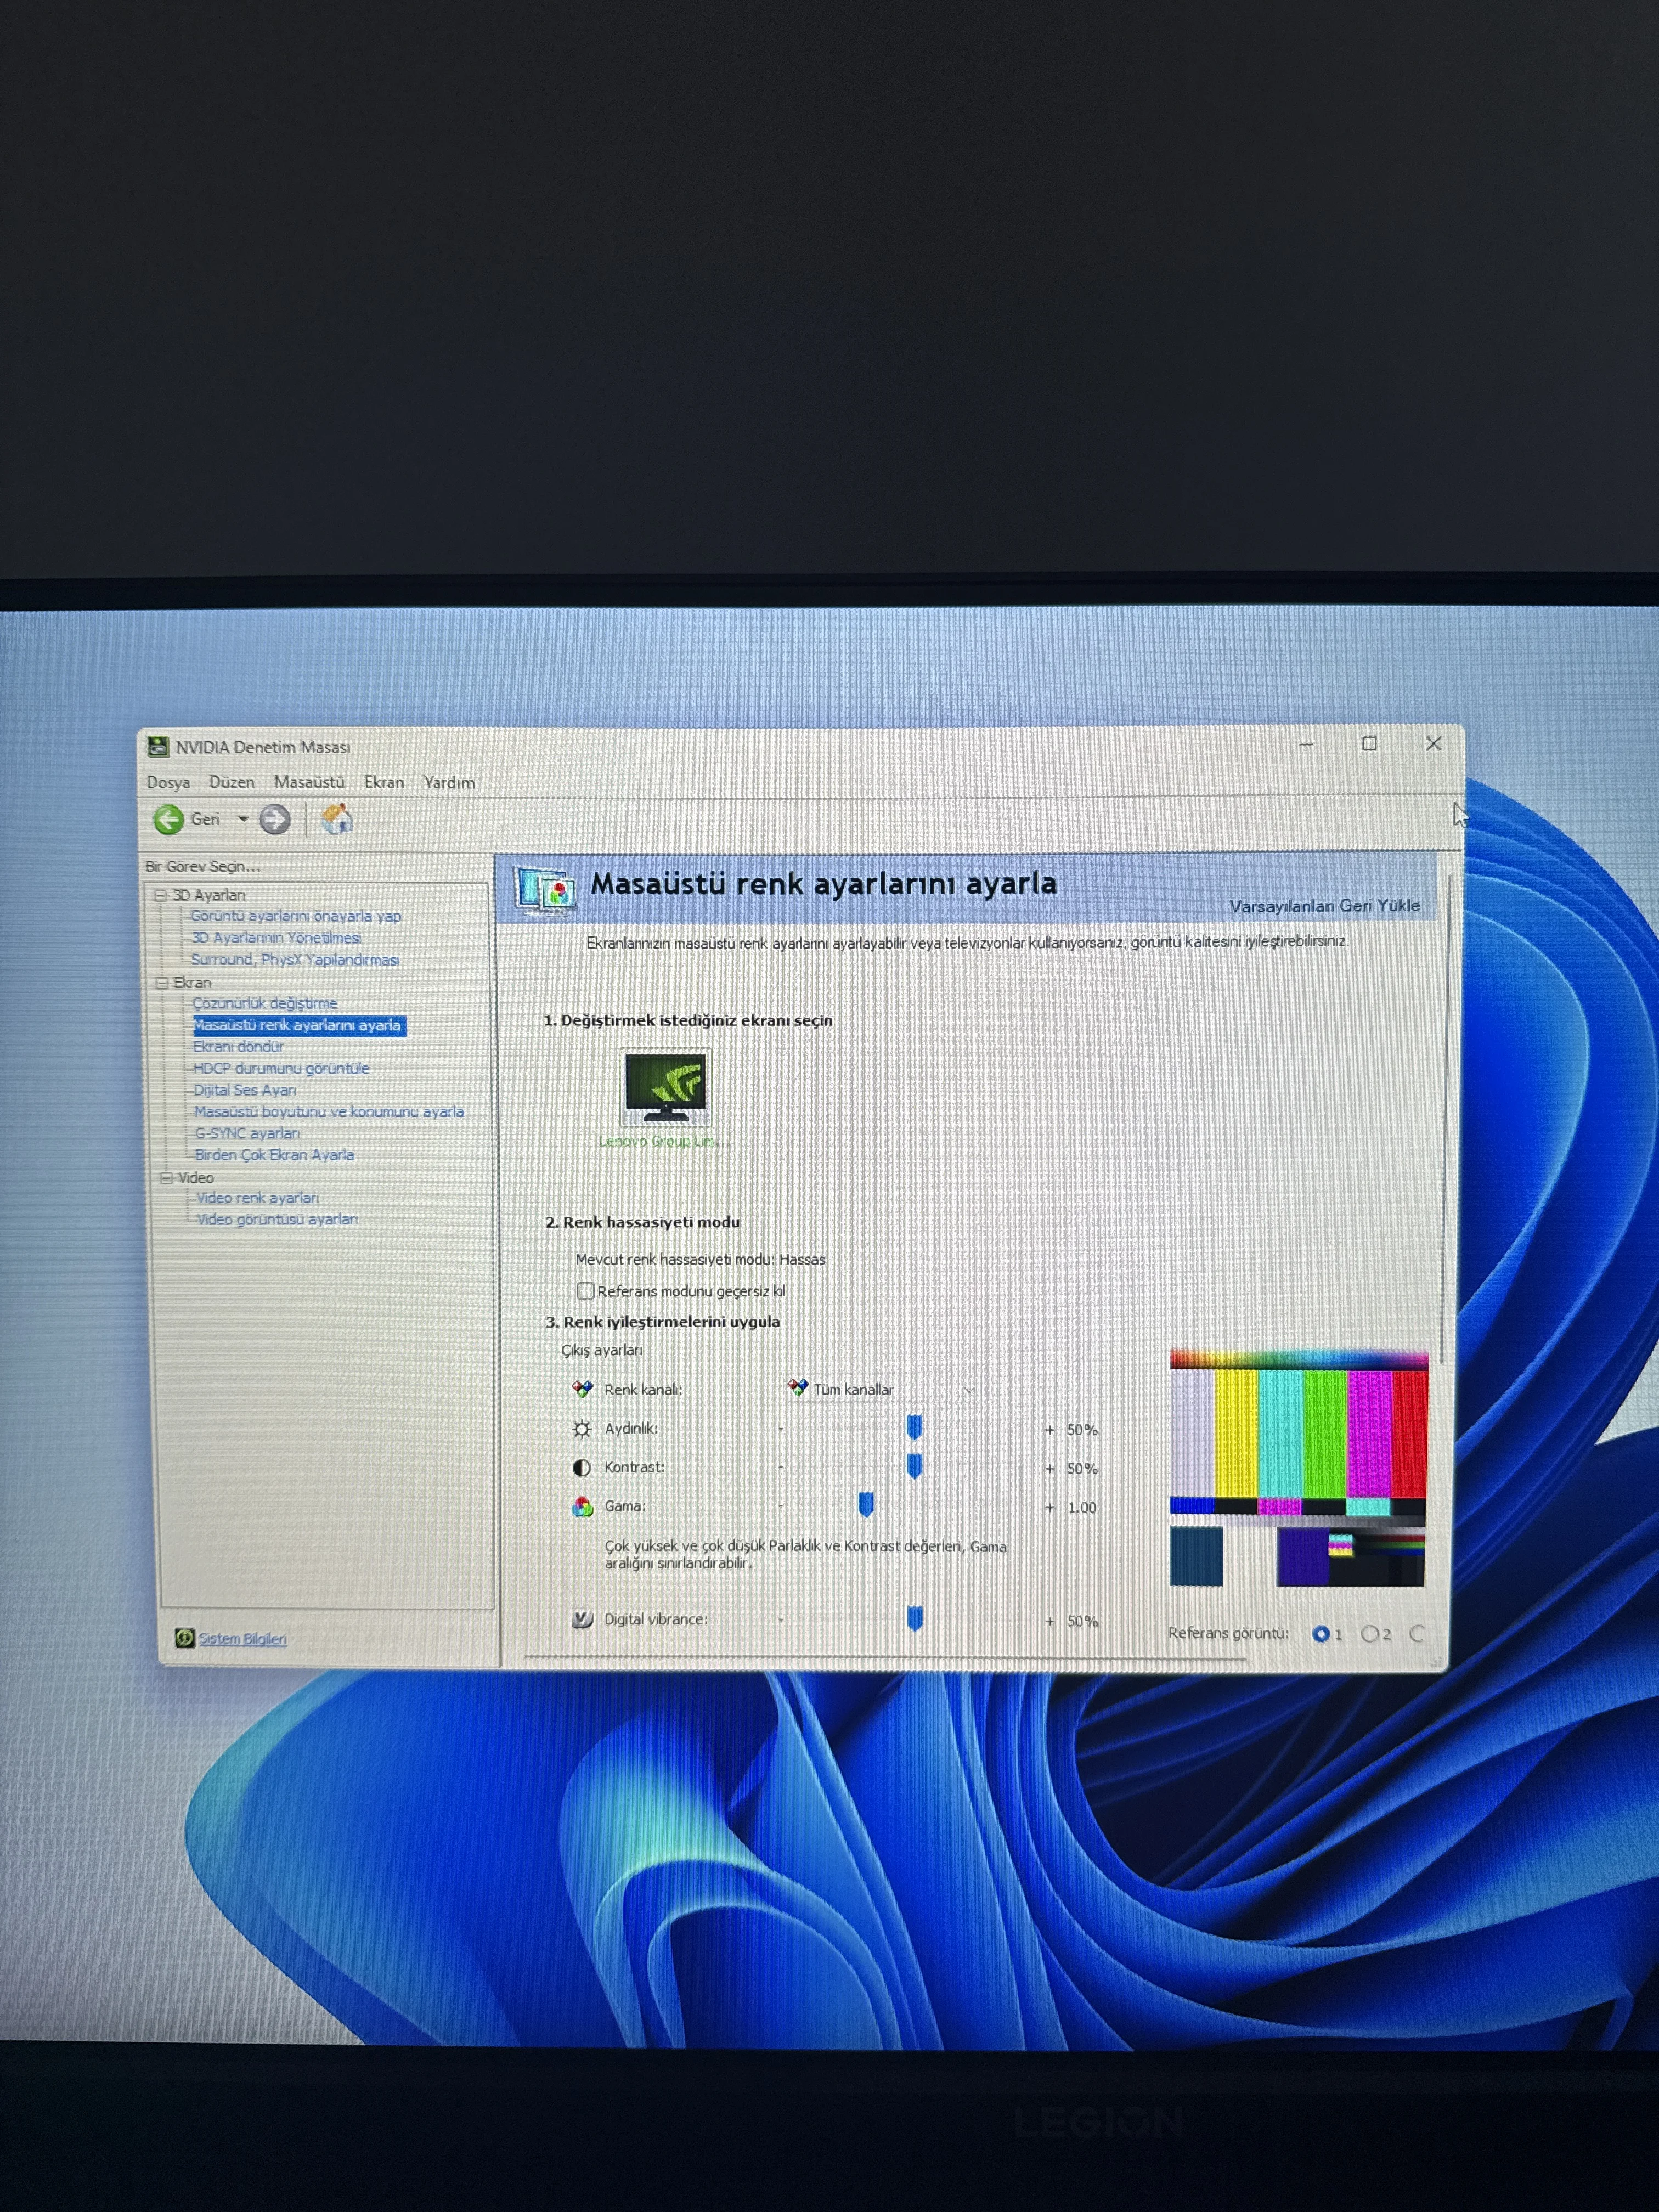This screenshot has width=1659, height=2212.
Task: Open the Yardım menu
Action: pyautogui.click(x=448, y=782)
